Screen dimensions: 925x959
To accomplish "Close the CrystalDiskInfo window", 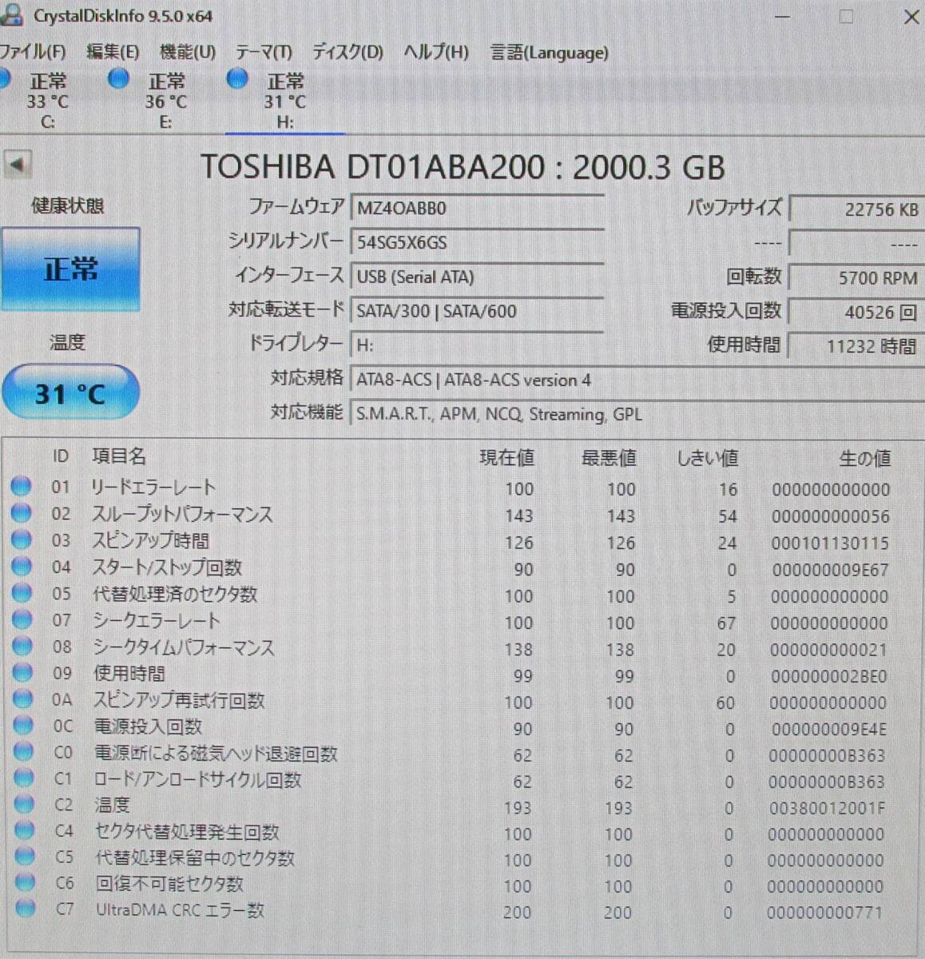I will (911, 17).
